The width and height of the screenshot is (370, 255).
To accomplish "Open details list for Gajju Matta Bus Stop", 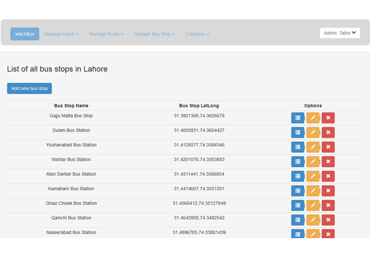I will 298,118.
